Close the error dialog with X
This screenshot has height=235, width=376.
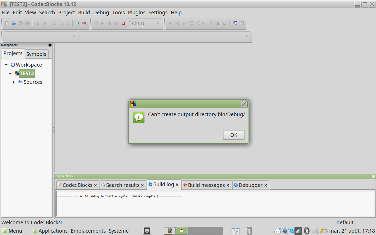(x=244, y=104)
